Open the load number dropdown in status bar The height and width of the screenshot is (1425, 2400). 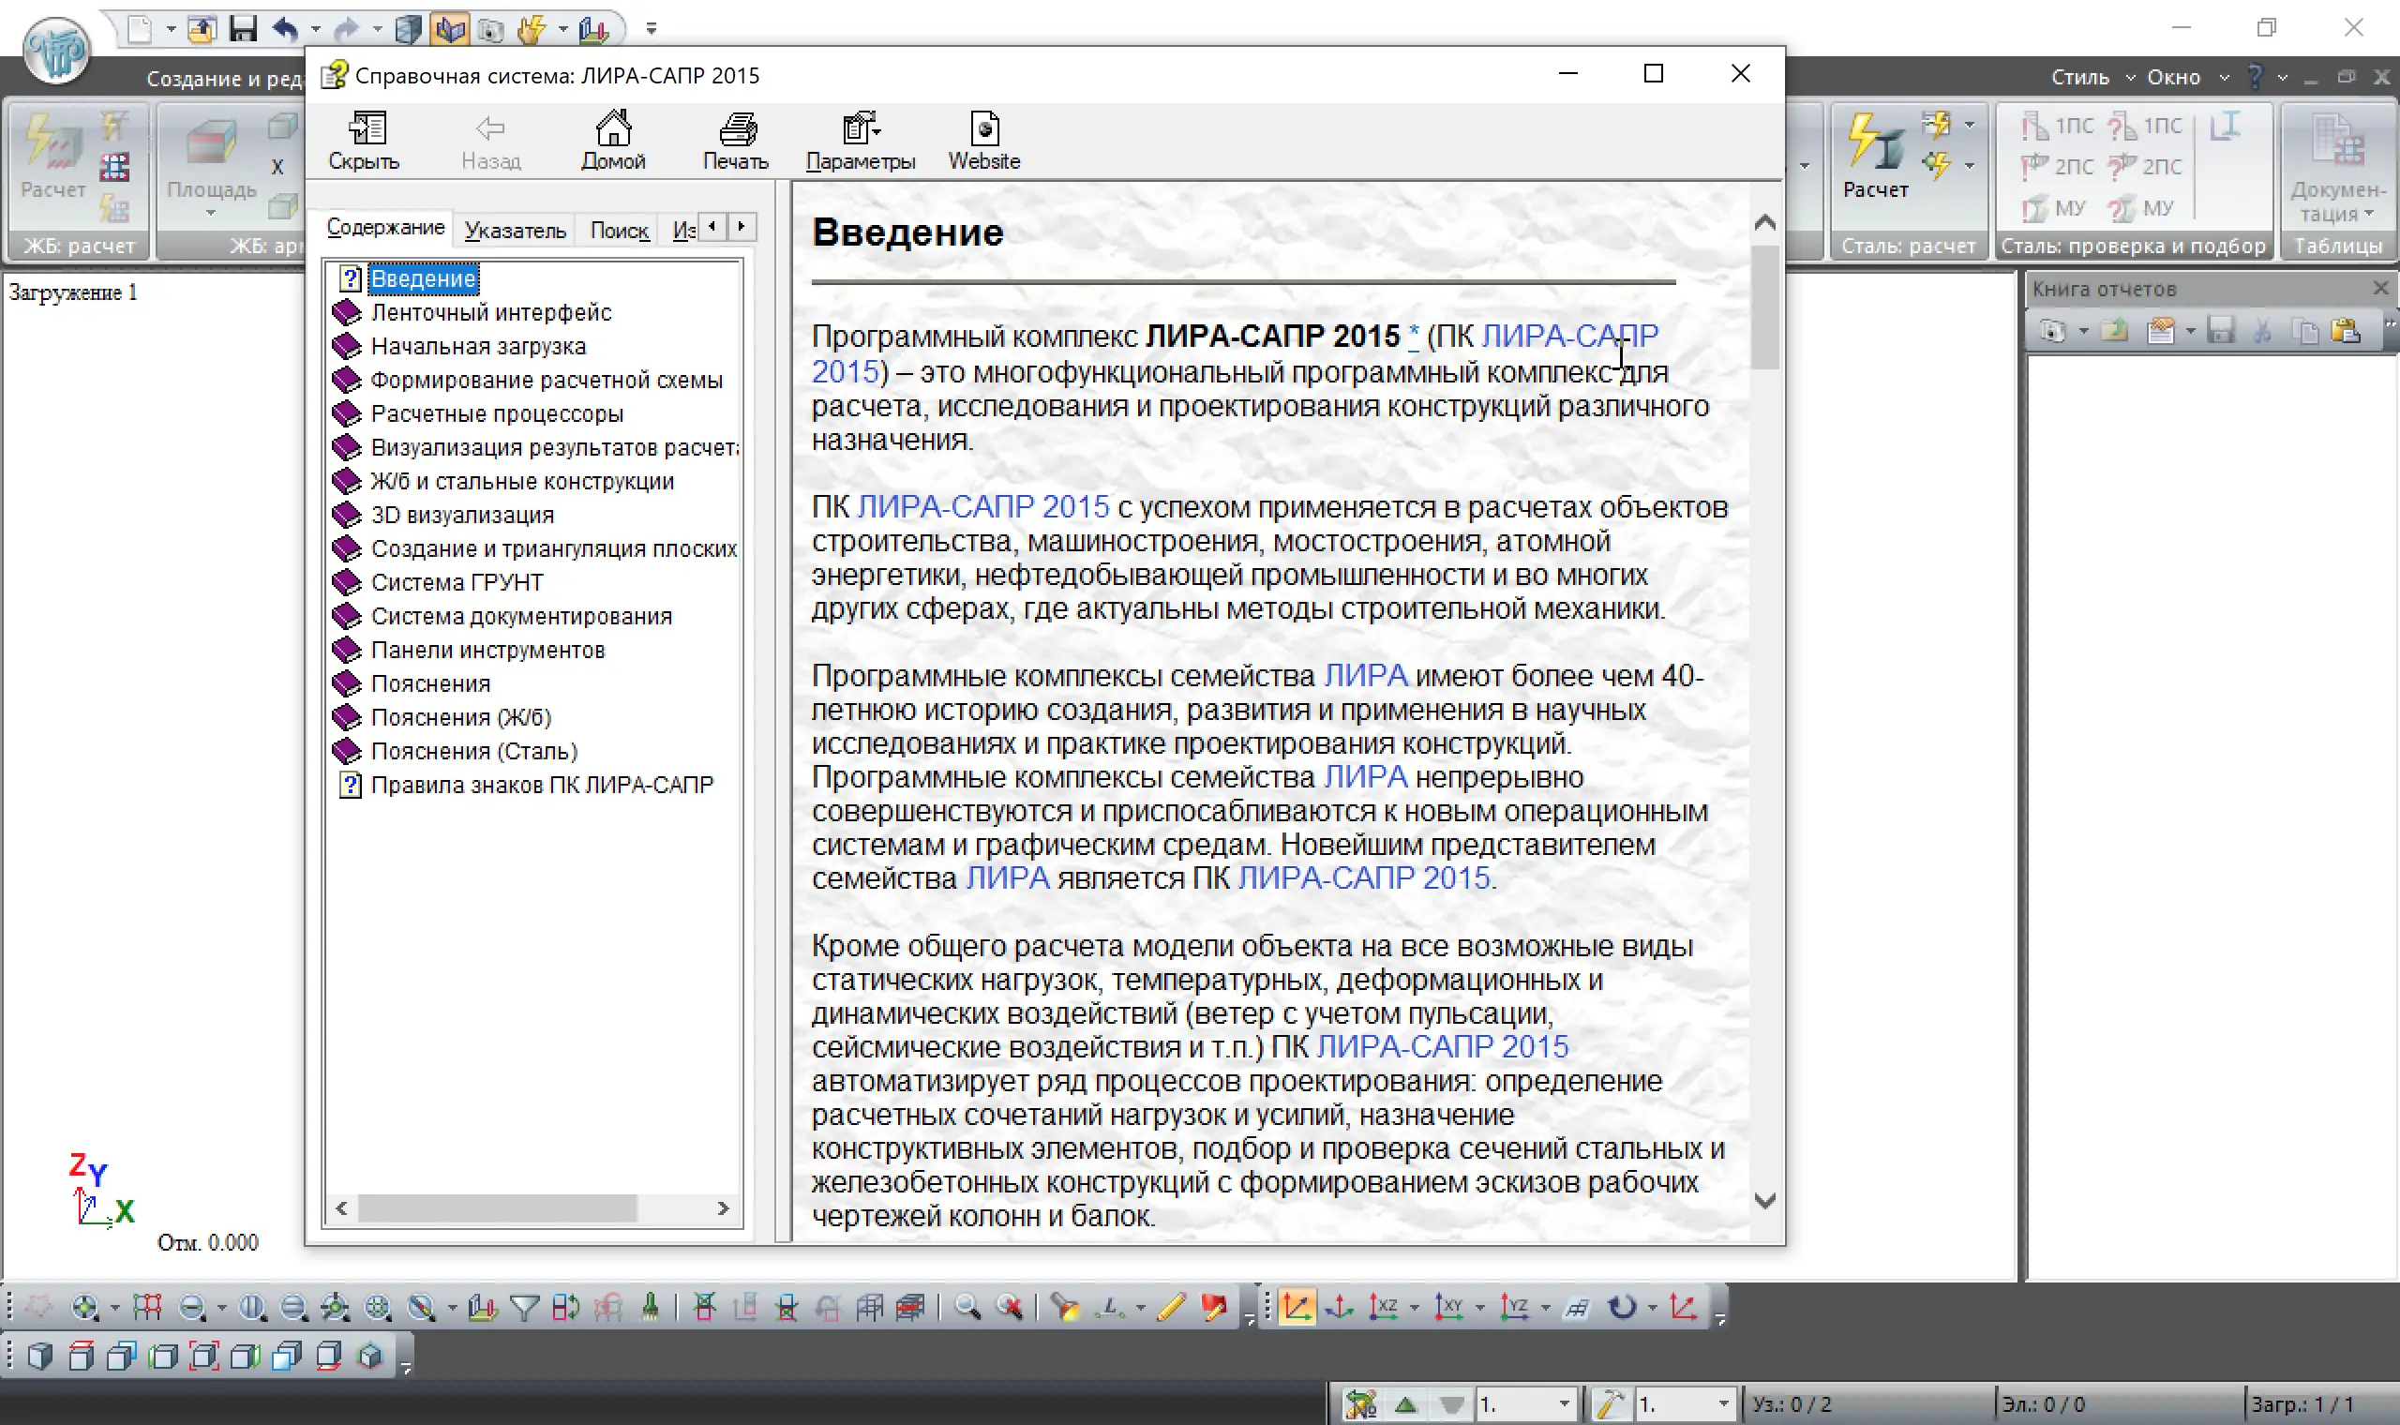(1564, 1403)
